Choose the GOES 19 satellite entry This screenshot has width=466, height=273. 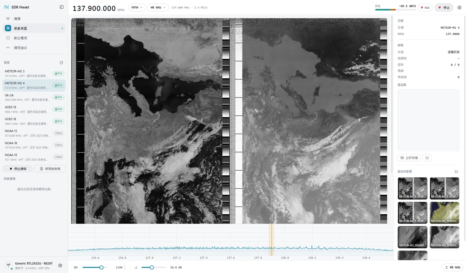click(34, 109)
